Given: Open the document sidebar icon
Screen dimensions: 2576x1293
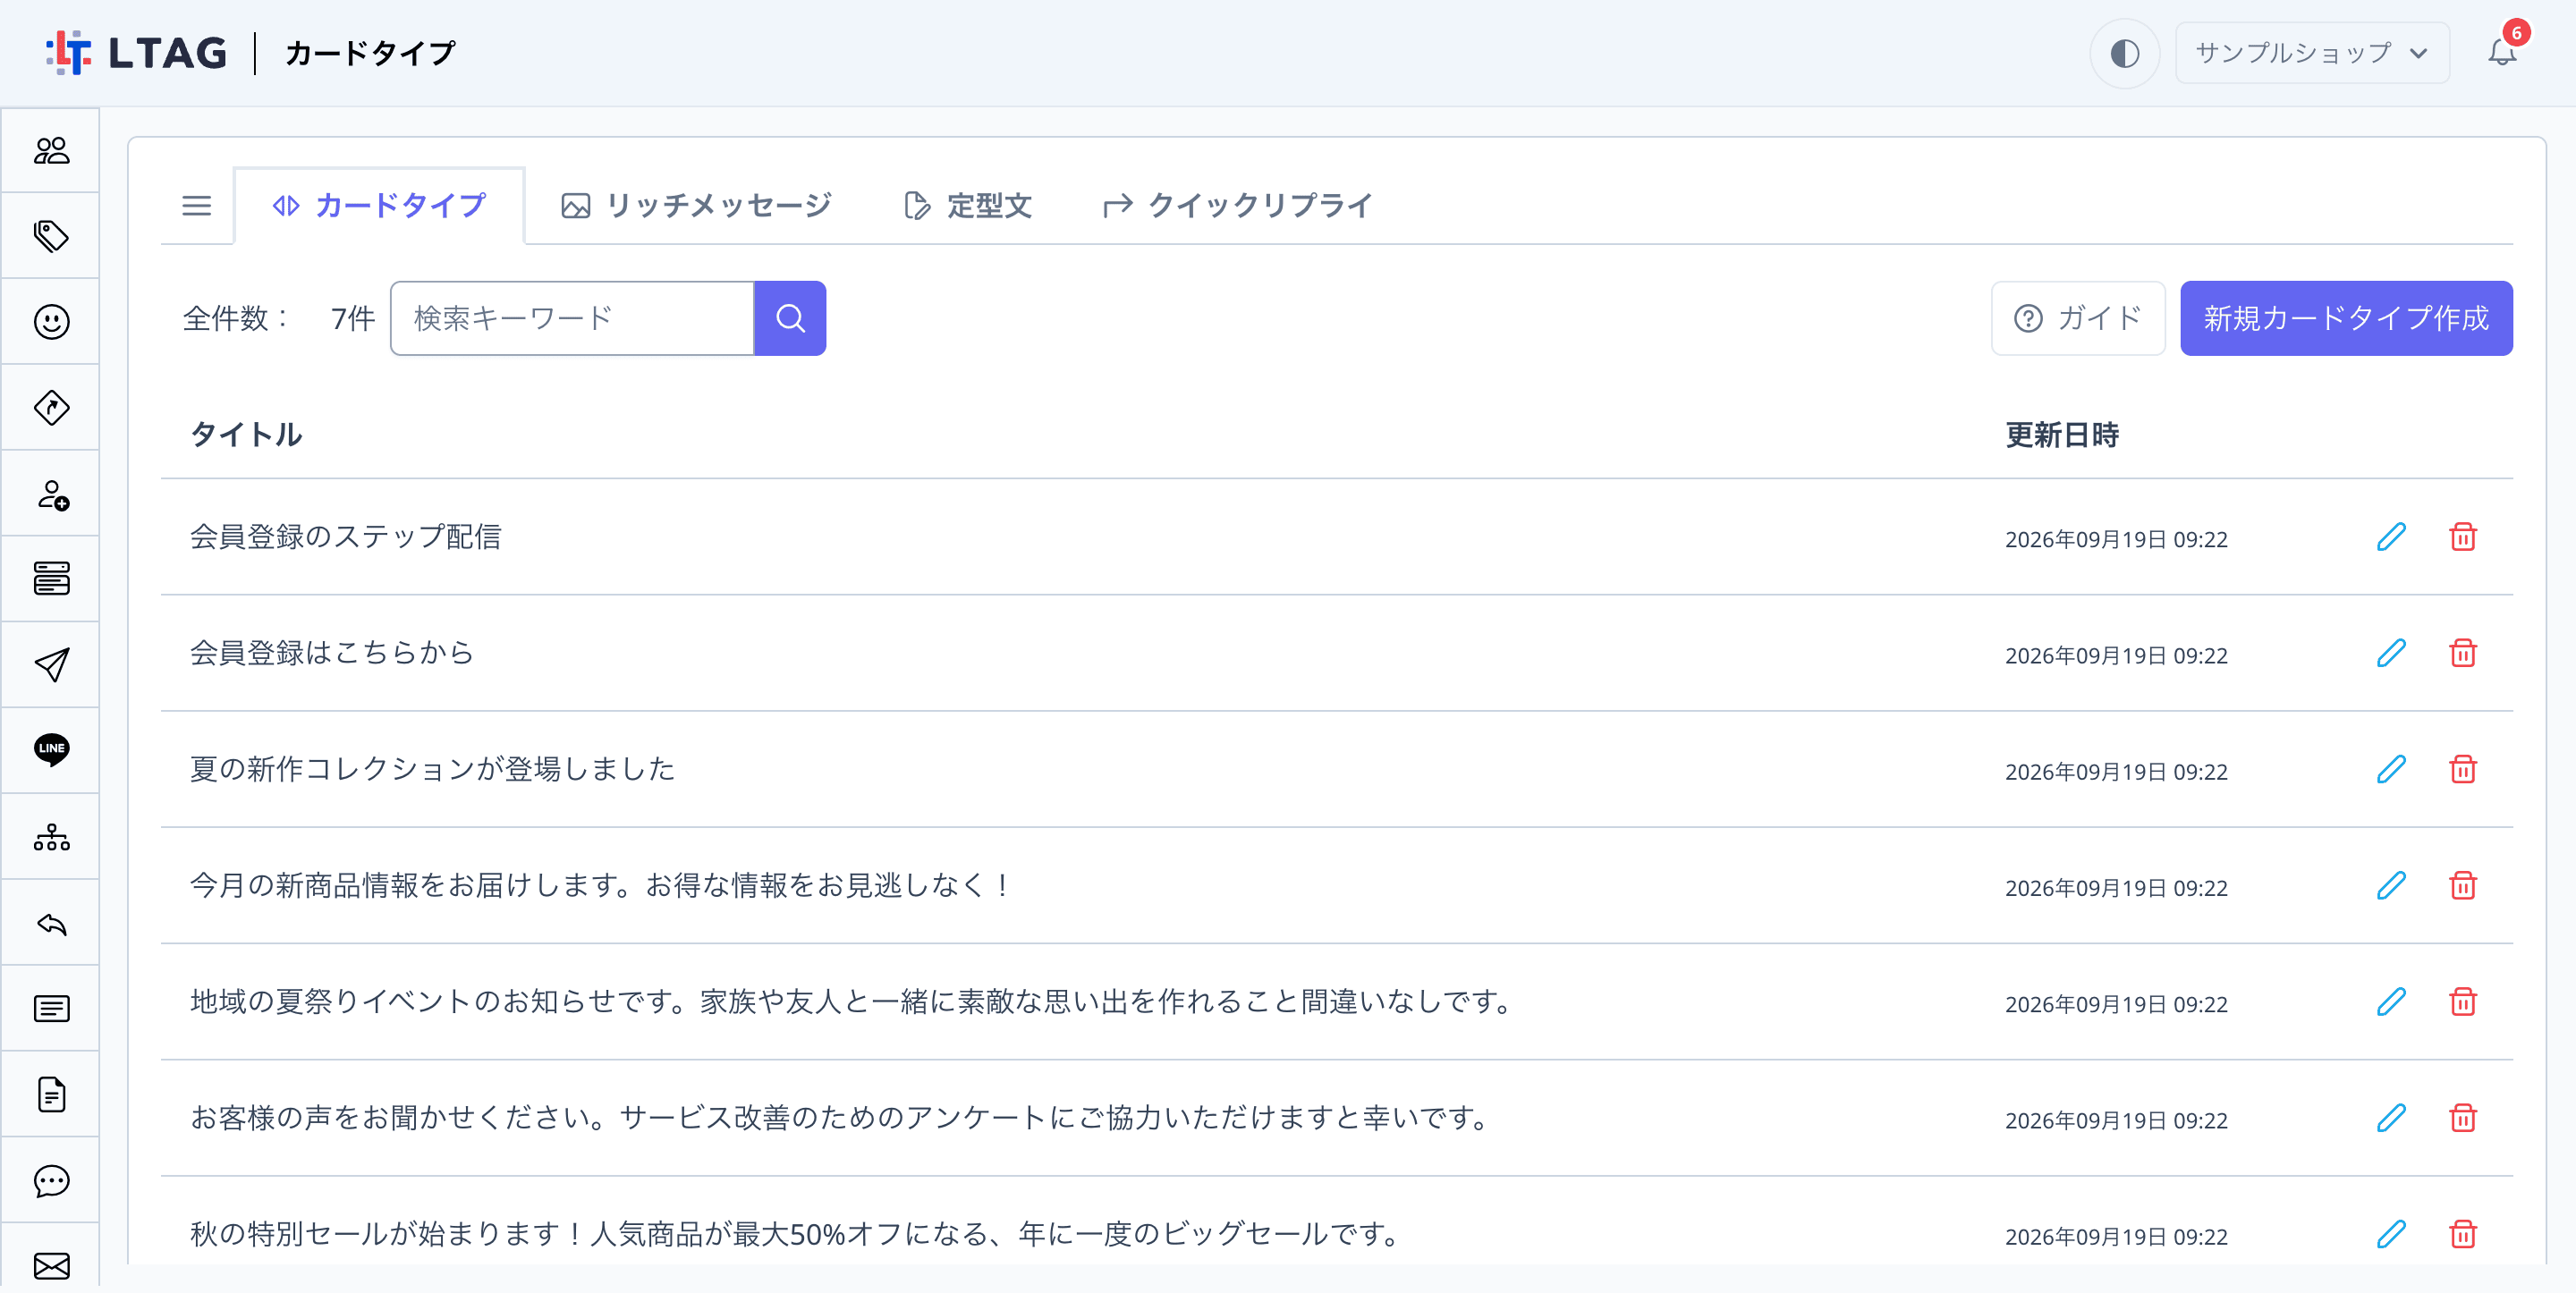Looking at the screenshot, I should (51, 1094).
